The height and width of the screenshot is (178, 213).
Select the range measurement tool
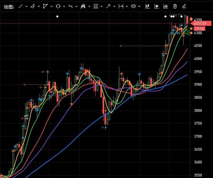(x=121, y=6)
